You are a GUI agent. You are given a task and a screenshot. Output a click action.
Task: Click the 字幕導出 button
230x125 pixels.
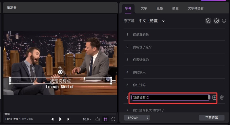pyautogui.click(x=211, y=118)
